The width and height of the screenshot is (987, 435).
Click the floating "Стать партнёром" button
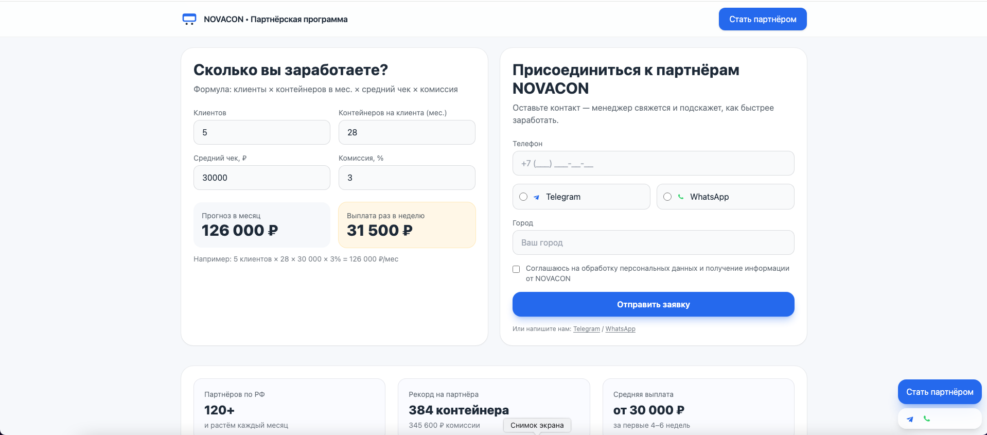pos(940,392)
